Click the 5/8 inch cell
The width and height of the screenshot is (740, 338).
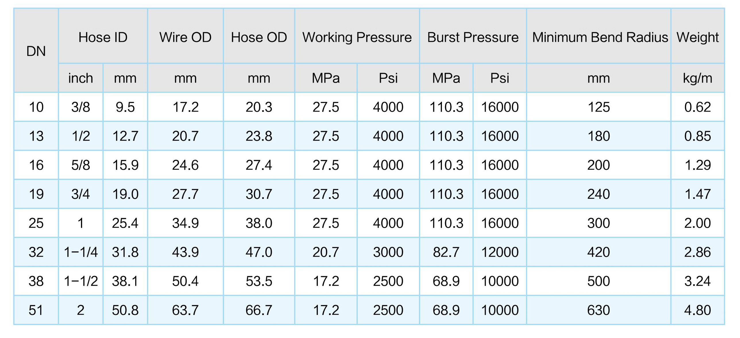pyautogui.click(x=80, y=165)
